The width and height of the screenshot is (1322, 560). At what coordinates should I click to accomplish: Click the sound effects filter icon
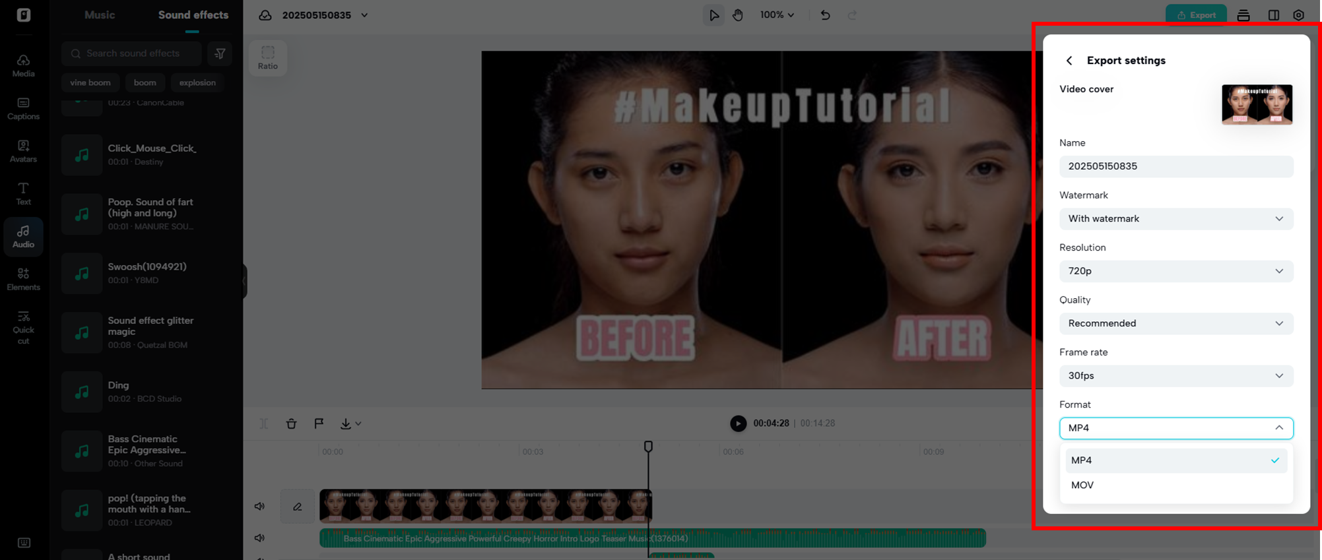pos(220,53)
